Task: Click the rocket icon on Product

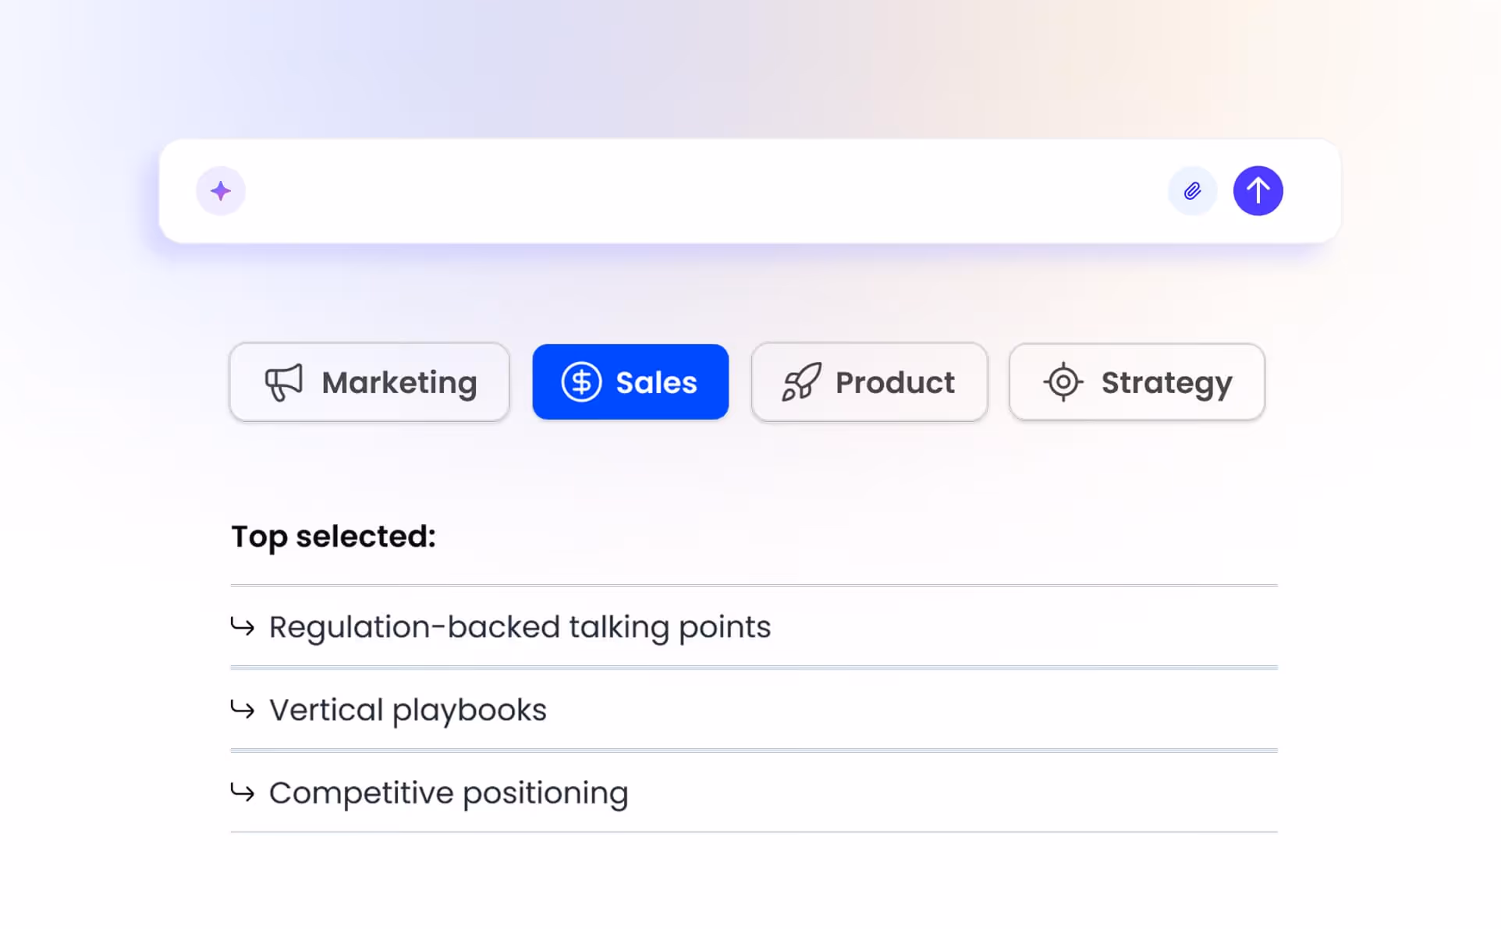Action: tap(801, 382)
